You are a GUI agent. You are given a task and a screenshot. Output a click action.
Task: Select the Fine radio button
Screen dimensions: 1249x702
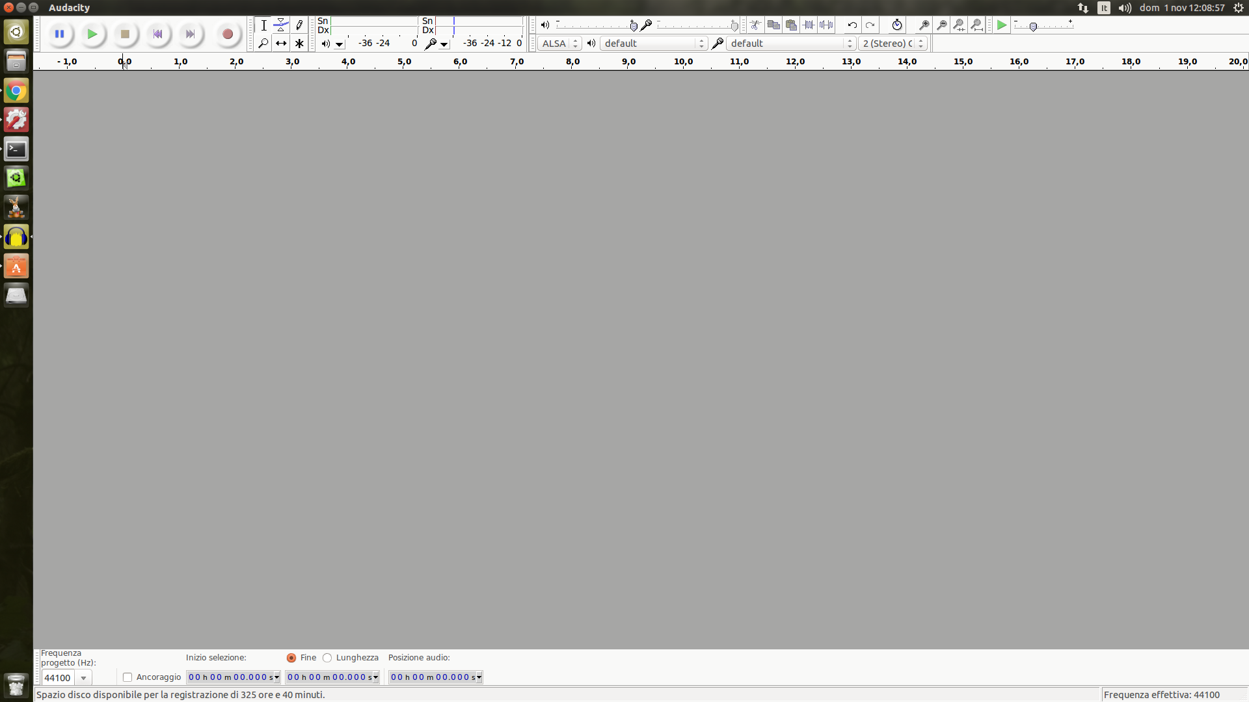(291, 658)
